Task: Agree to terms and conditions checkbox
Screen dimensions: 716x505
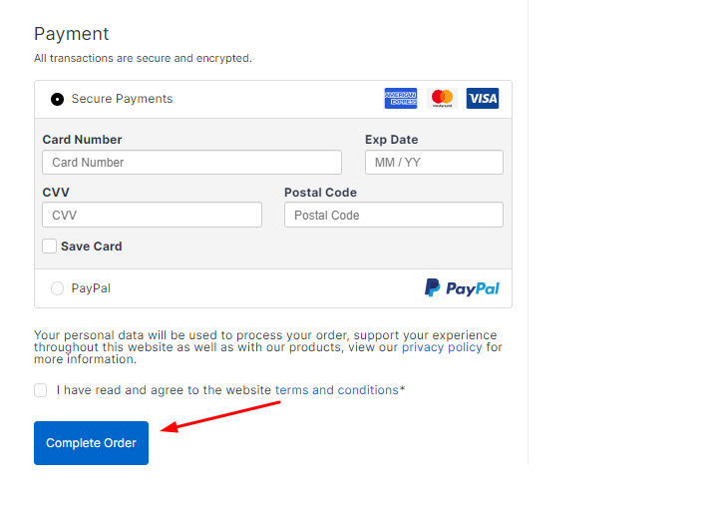Action: [x=41, y=390]
